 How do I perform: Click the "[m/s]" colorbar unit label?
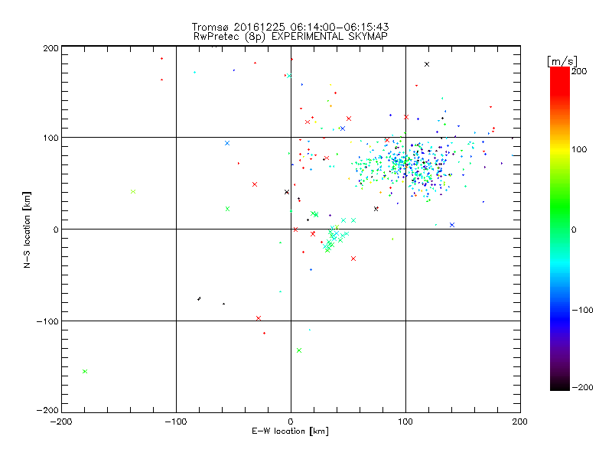tap(562, 61)
